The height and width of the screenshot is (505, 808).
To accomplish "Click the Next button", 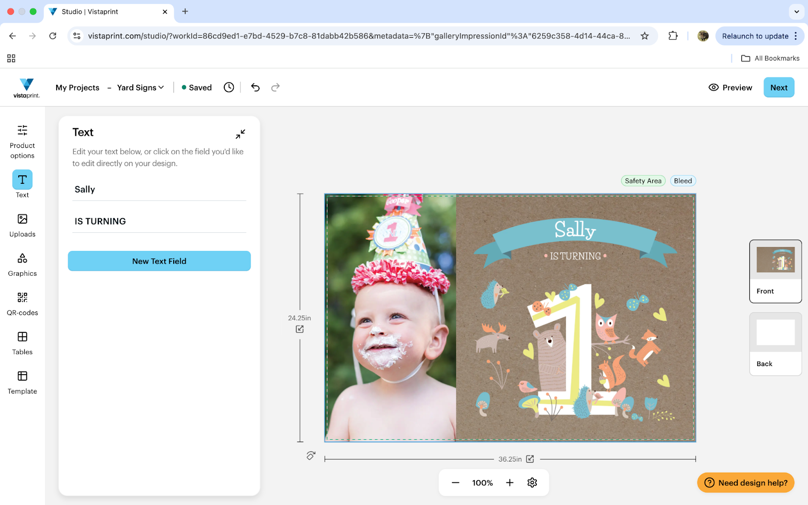I will 779,87.
